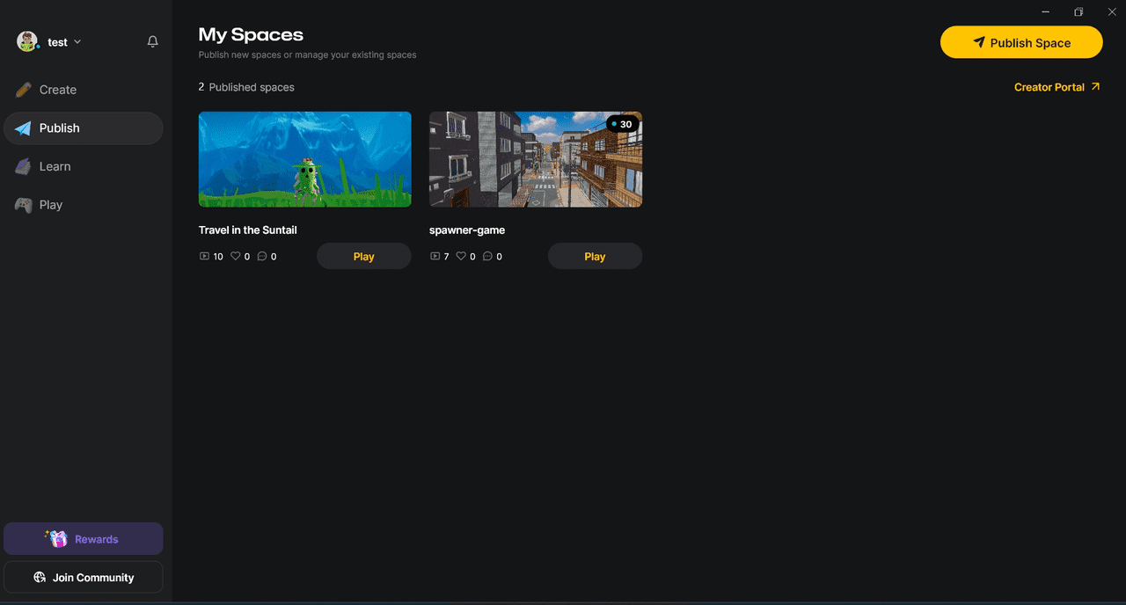
Task: Click the gamepad icon beside Play
Action: 22,204
